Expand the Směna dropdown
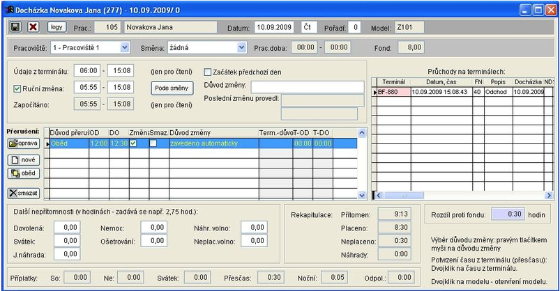Viewport: 560px width, 291px height. point(242,47)
